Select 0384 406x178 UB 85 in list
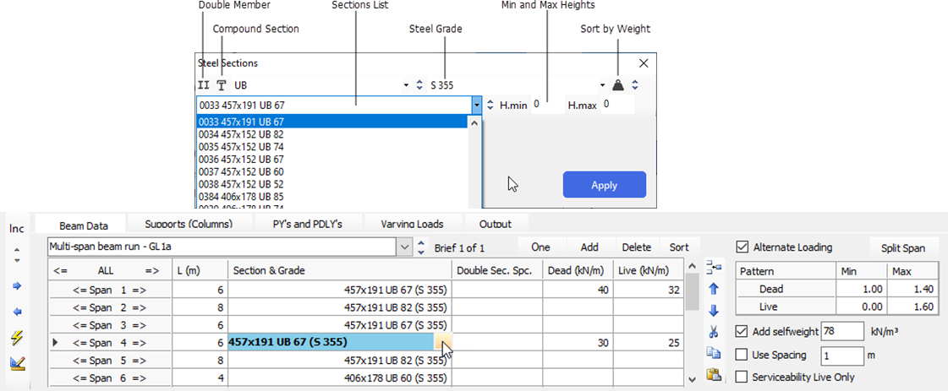948x391 pixels. (x=332, y=197)
